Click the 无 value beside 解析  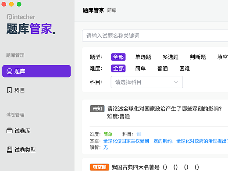coord(106,147)
